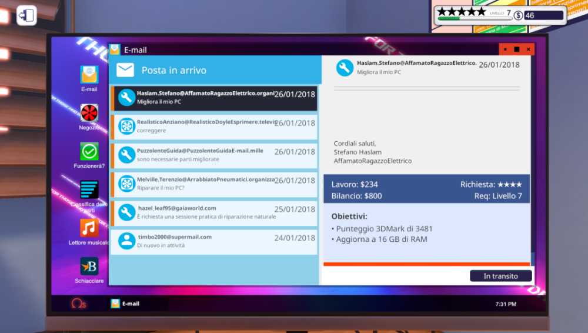Open the Schiacciare app icon
The width and height of the screenshot is (588, 333).
pos(89,267)
